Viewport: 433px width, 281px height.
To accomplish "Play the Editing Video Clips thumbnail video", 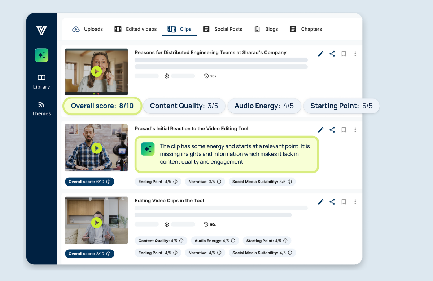I will [96, 223].
